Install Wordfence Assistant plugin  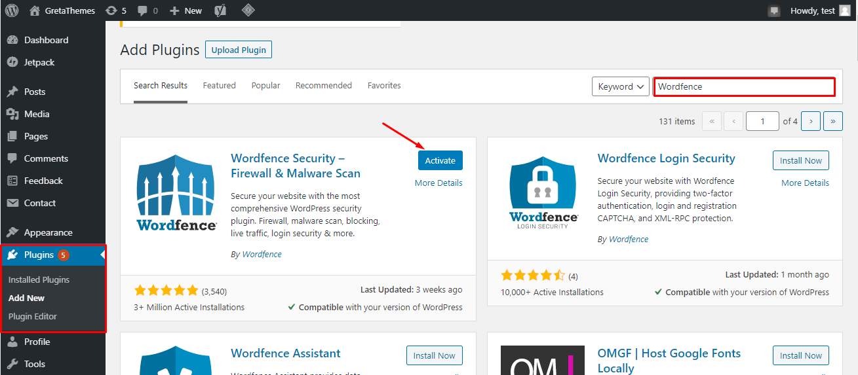[435, 355]
